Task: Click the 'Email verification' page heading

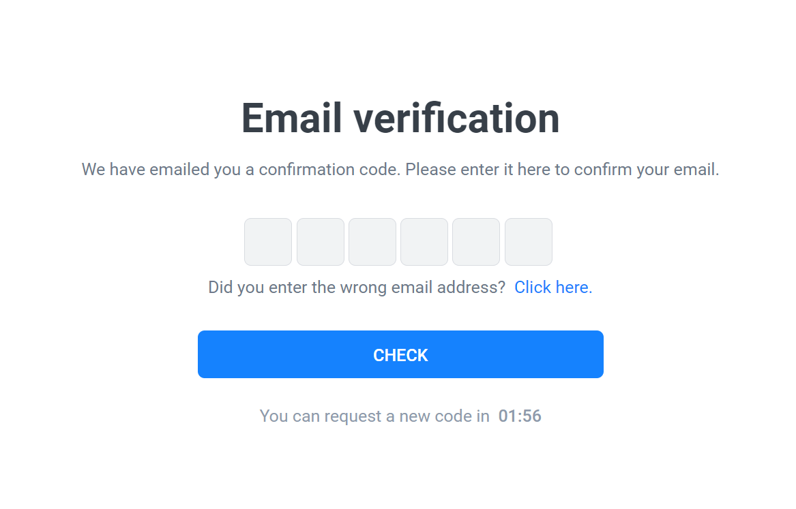Action: tap(400, 118)
